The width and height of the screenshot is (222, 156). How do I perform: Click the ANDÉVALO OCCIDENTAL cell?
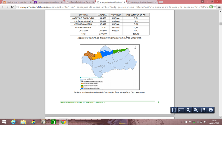pos(84,18)
